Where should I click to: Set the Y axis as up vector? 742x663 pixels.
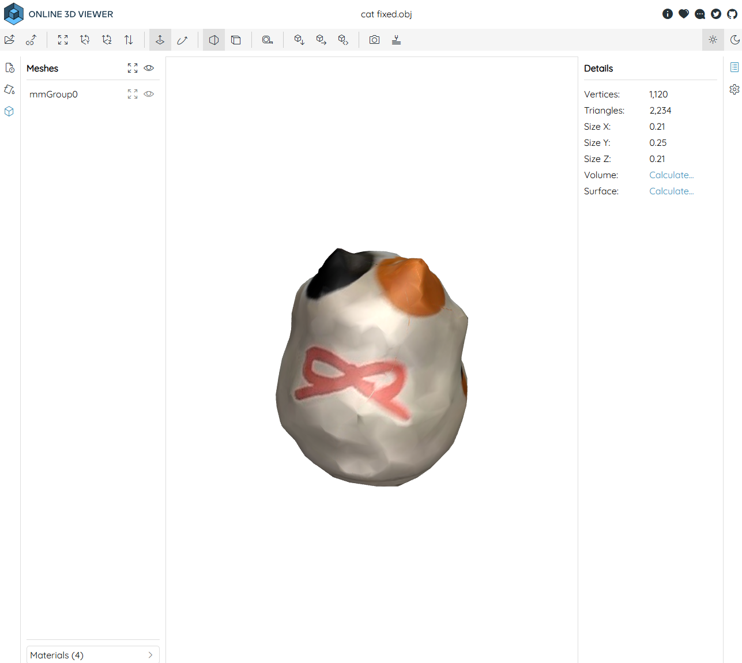[x=85, y=40]
